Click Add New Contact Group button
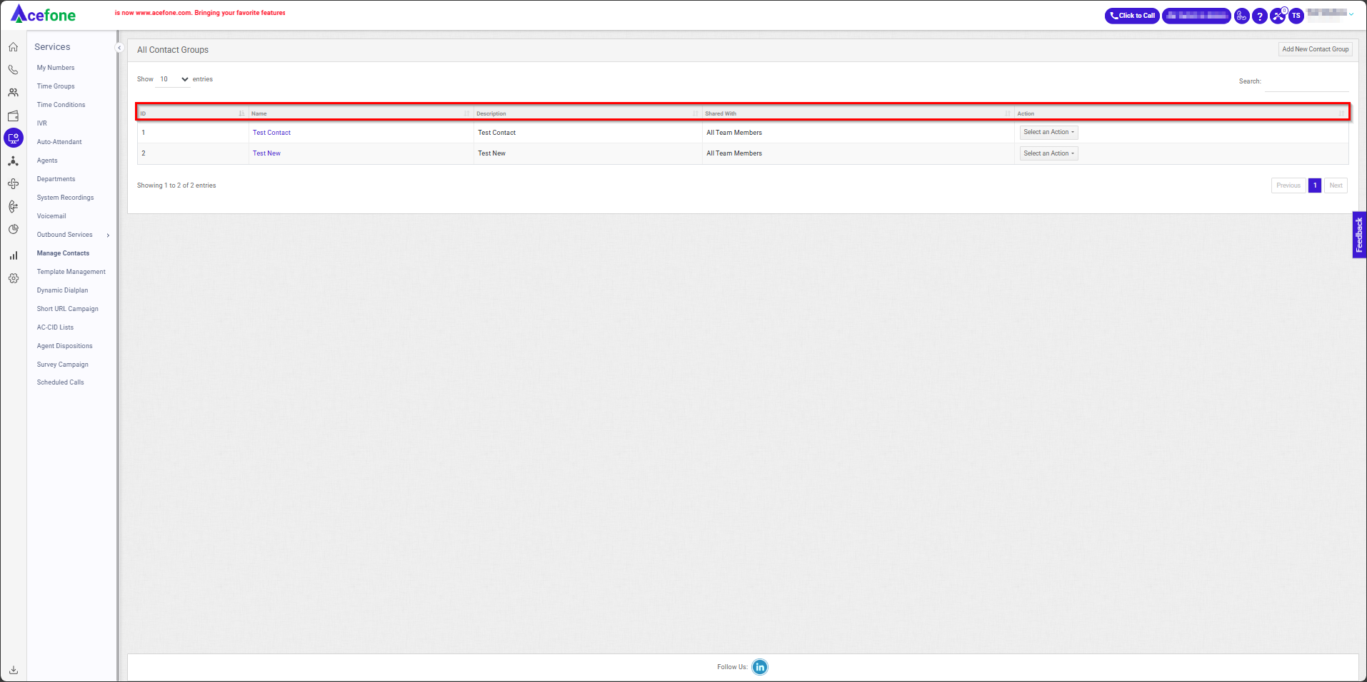 tap(1315, 49)
